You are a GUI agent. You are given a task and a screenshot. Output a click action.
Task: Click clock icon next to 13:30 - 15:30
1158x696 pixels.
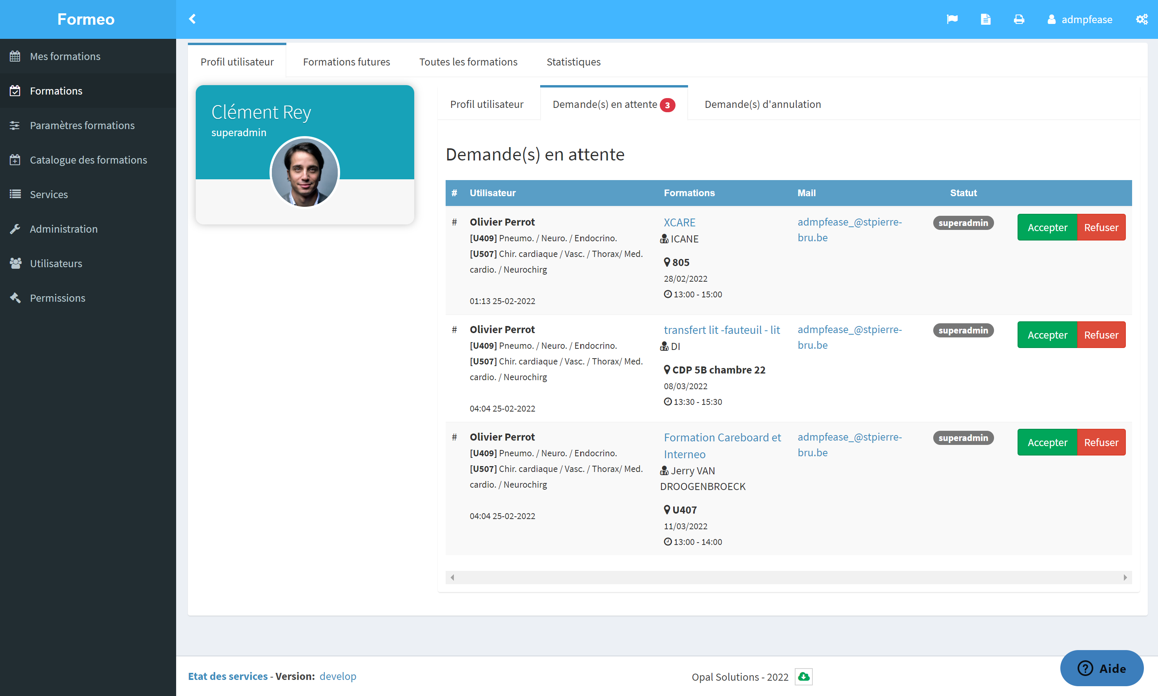click(668, 401)
